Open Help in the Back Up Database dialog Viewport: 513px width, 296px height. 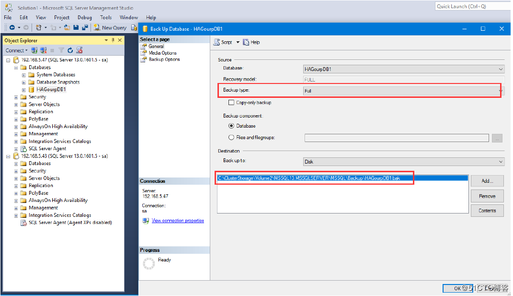point(251,42)
